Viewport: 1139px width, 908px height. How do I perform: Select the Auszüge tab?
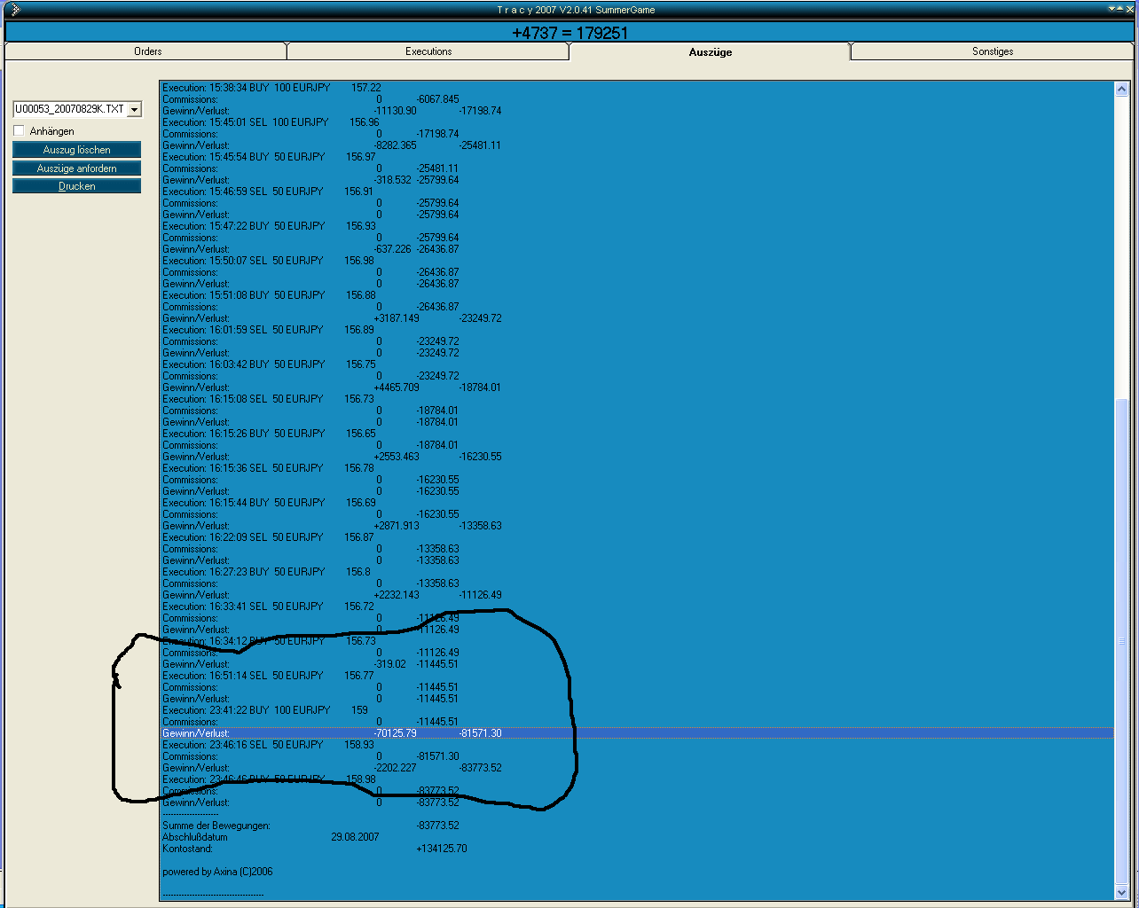(710, 51)
